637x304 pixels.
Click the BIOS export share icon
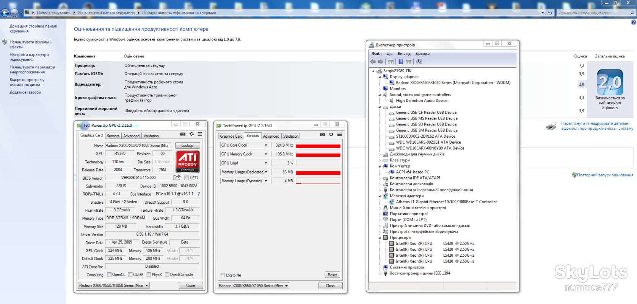[177, 177]
